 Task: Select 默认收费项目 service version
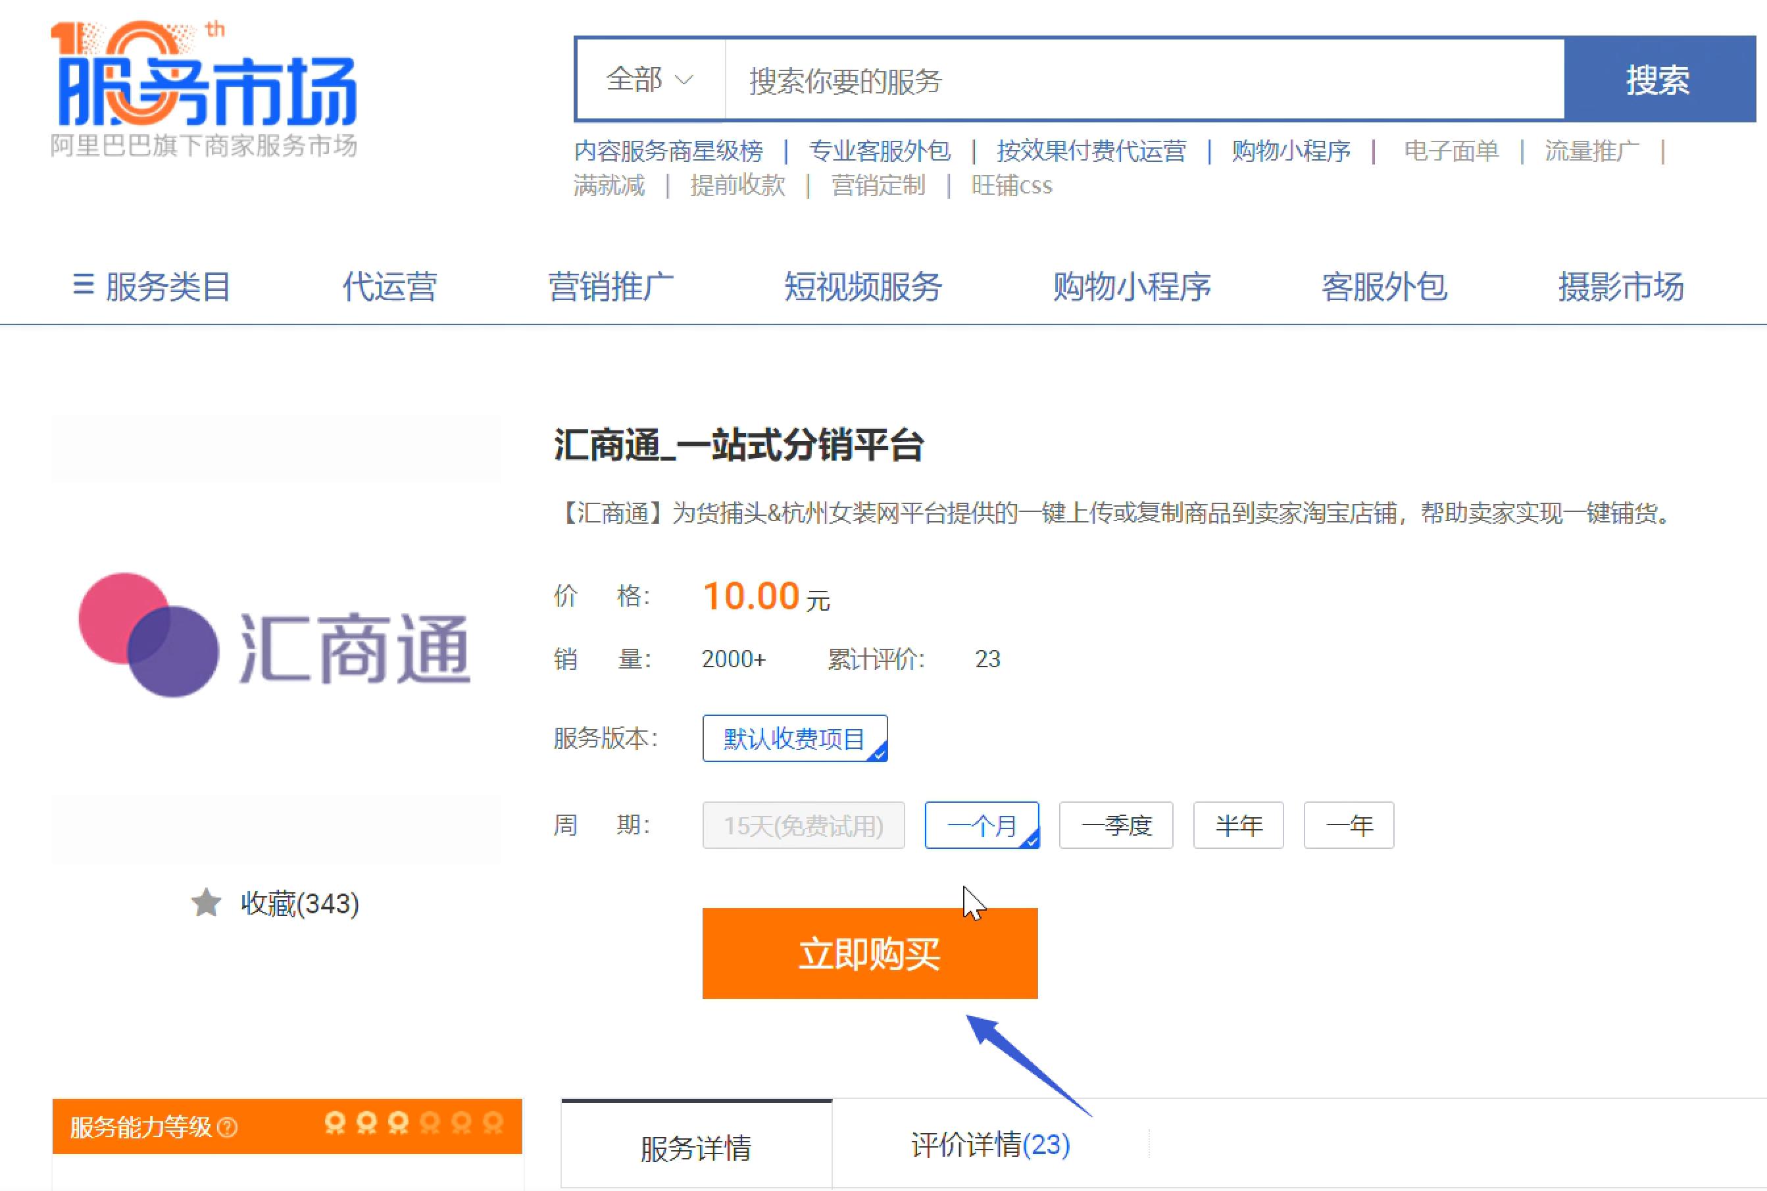coord(795,738)
